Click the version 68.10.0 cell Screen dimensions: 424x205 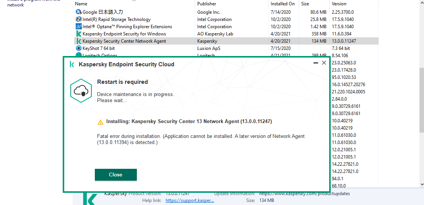pyautogui.click(x=339, y=185)
